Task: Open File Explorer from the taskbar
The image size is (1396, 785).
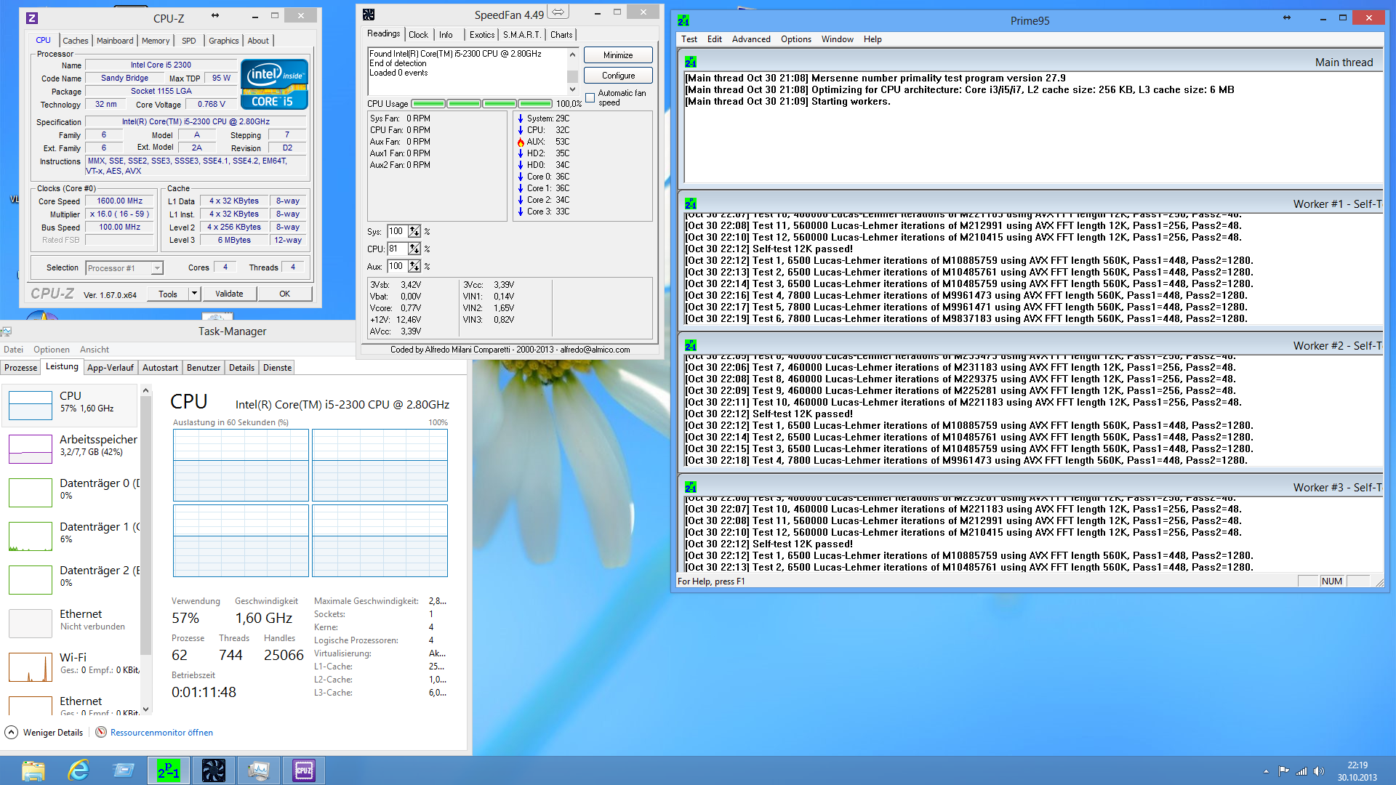Action: pyautogui.click(x=33, y=770)
